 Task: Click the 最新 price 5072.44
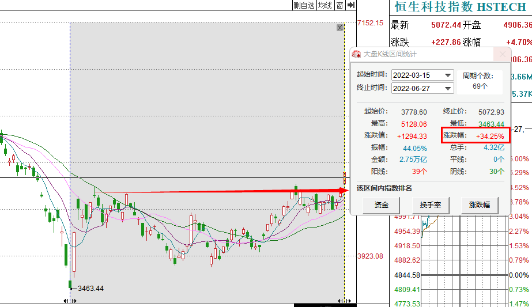[446, 25]
